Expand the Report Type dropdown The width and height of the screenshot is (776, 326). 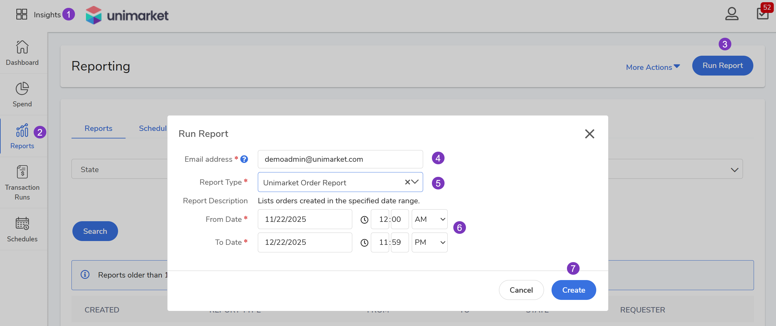tap(415, 182)
